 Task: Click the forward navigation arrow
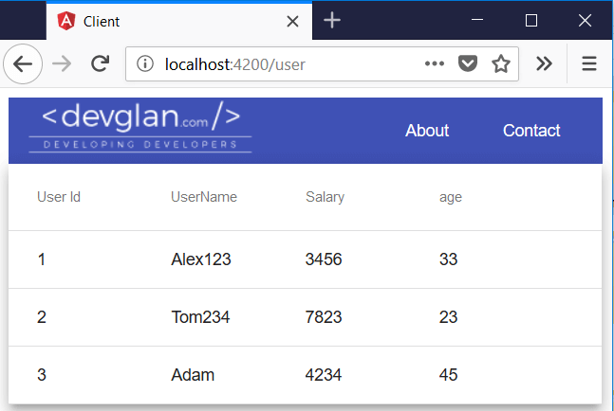[62, 64]
